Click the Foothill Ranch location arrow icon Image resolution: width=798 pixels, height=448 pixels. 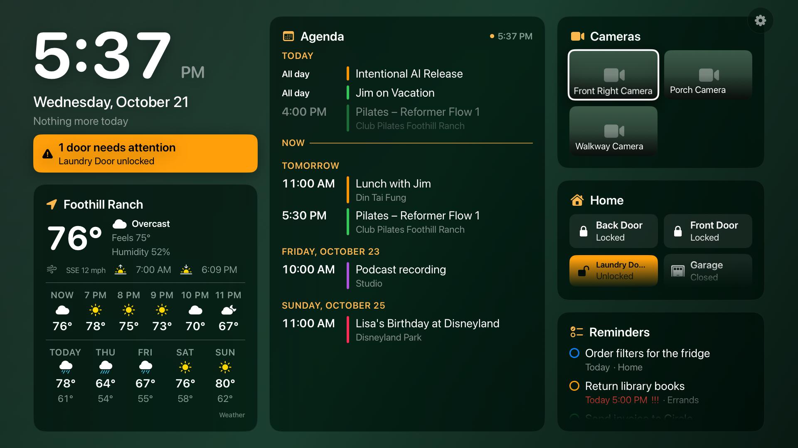(x=52, y=204)
